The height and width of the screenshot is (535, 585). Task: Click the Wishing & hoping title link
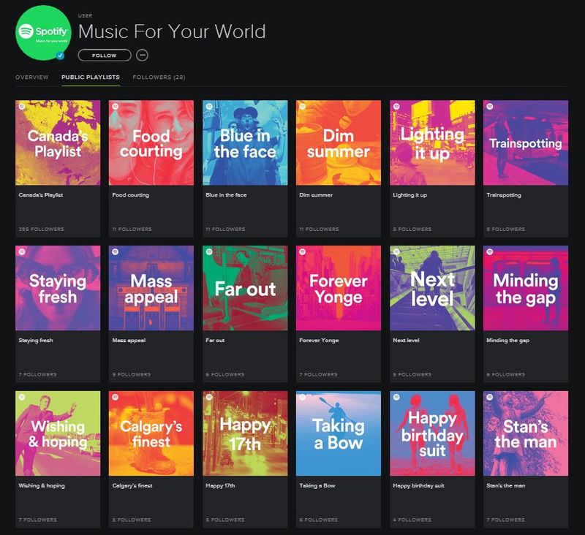click(x=42, y=486)
